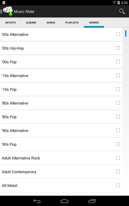Switch to the Artists tab
129x206 pixels.
point(10,23)
